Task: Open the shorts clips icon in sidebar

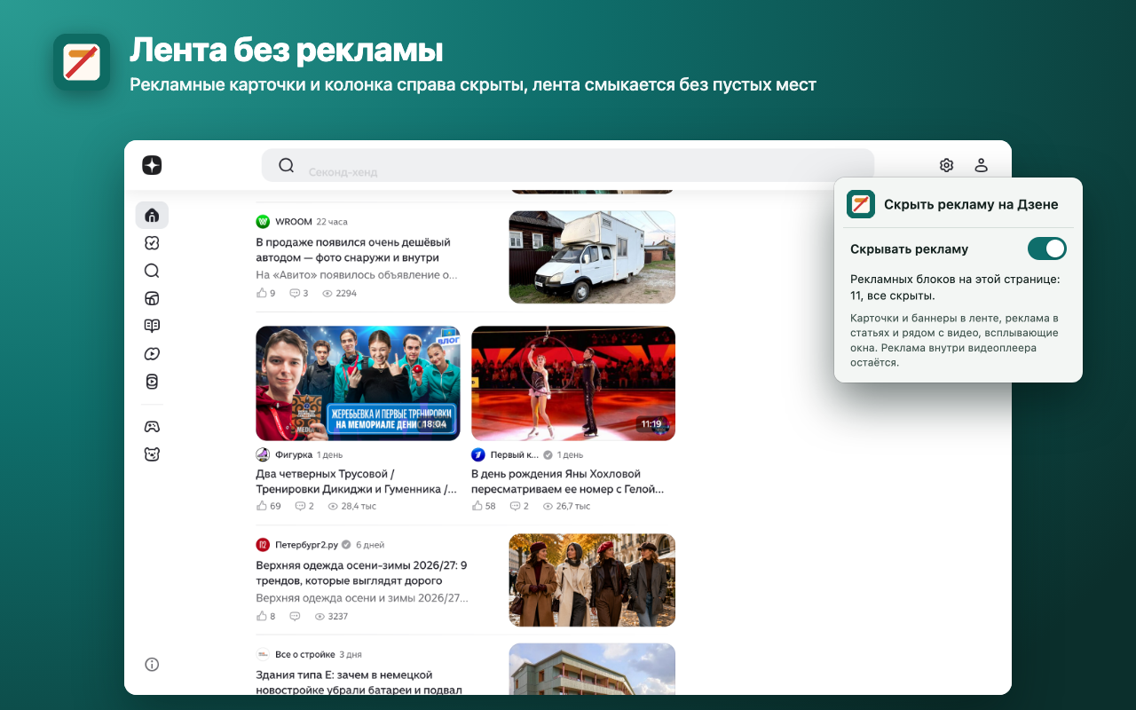Action: (x=152, y=382)
